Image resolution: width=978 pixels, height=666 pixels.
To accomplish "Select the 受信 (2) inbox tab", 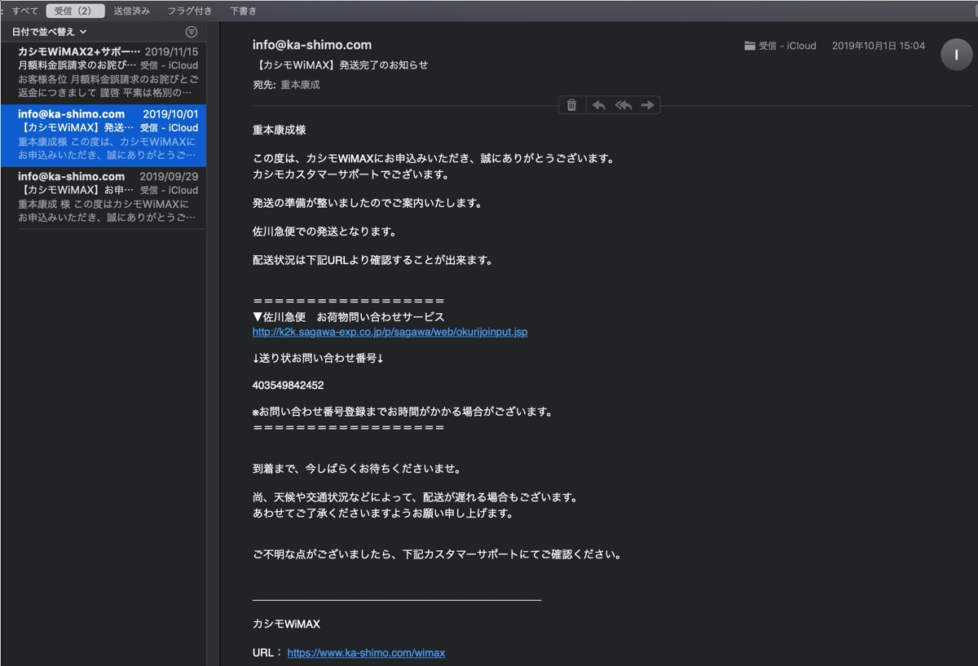I will point(75,11).
